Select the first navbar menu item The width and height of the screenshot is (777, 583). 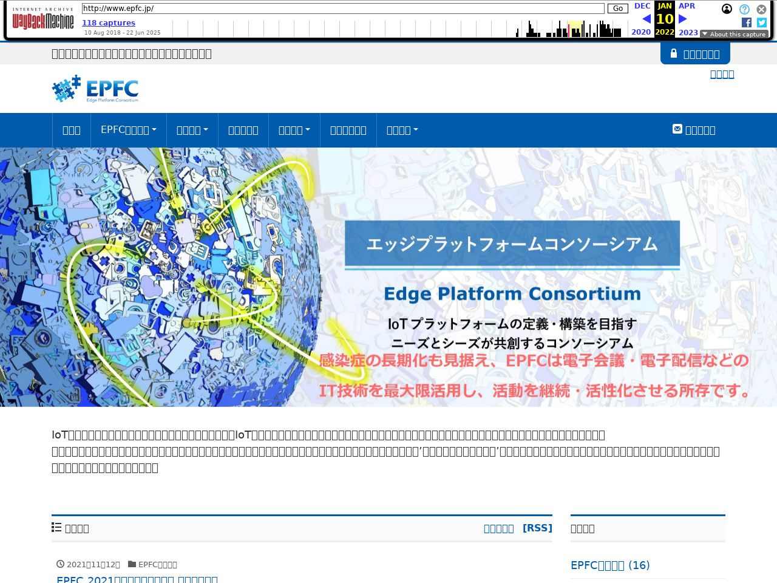[x=71, y=130]
